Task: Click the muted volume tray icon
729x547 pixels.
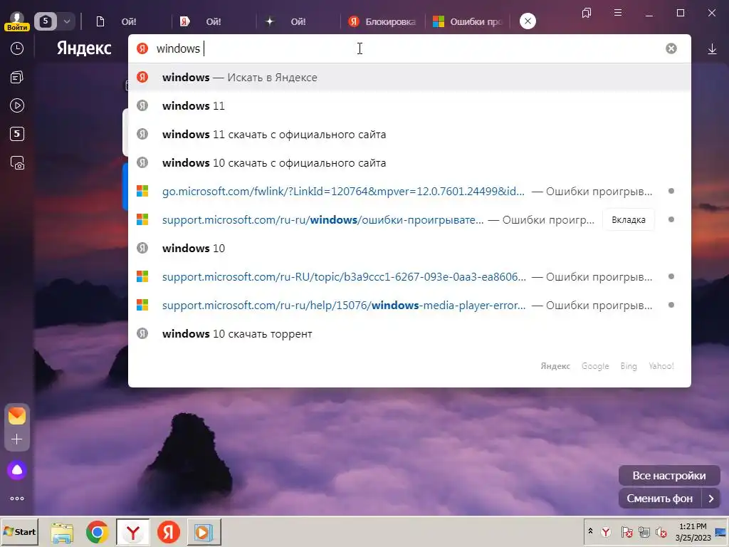Action: coord(661,531)
